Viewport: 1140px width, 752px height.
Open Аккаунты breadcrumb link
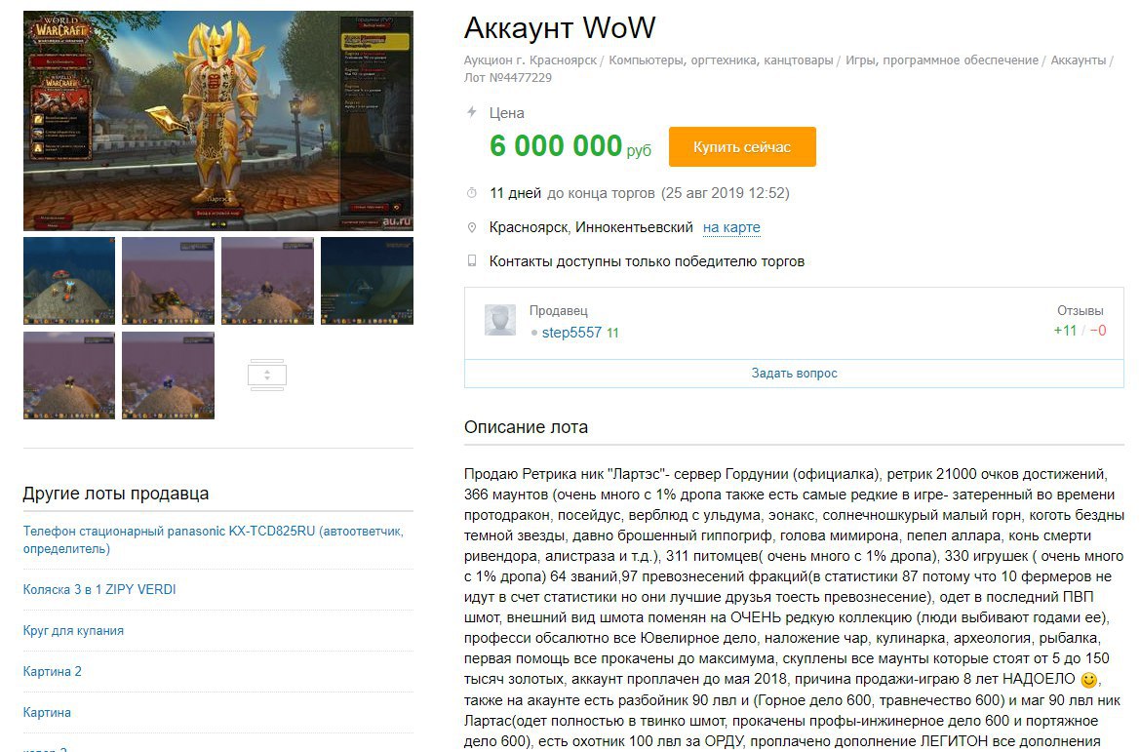1079,60
